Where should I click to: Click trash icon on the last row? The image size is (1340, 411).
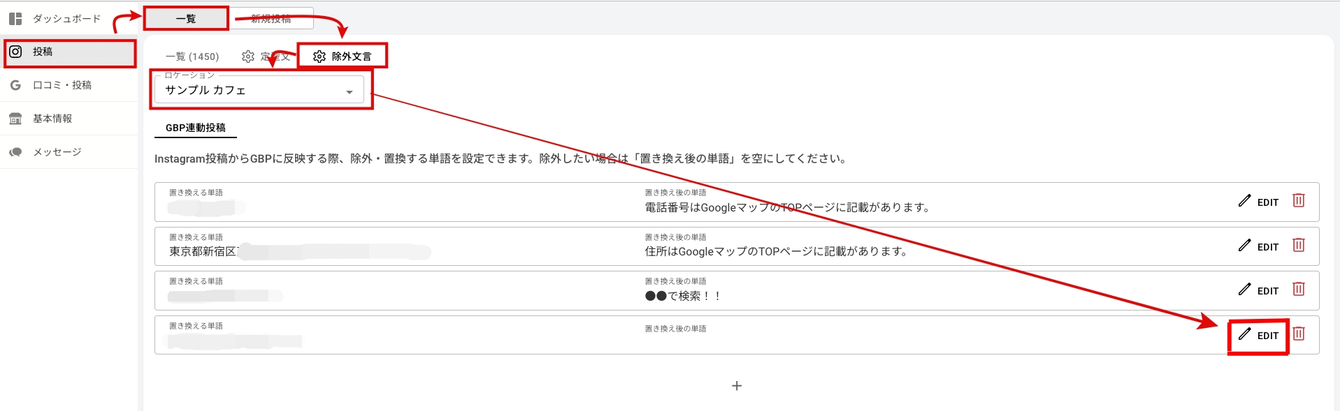[1298, 334]
